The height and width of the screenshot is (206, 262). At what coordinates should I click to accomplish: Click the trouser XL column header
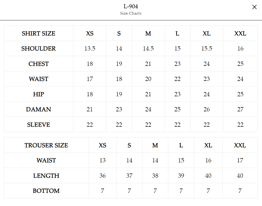coord(208,145)
